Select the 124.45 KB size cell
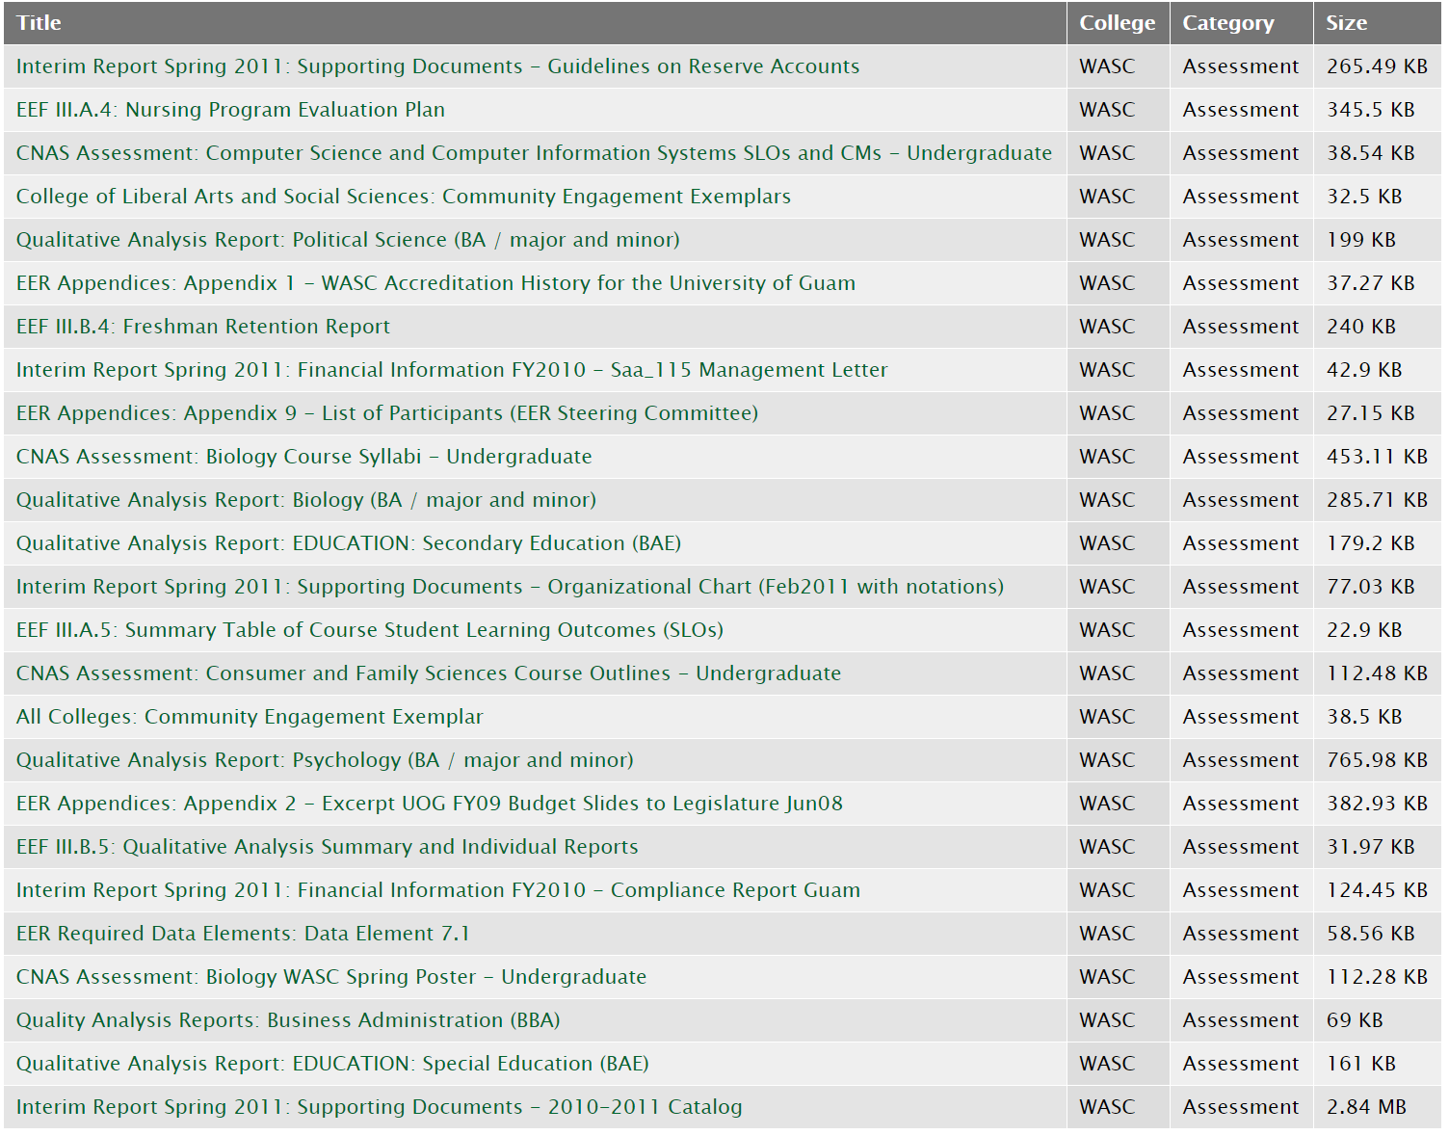Image resolution: width=1449 pixels, height=1135 pixels. (1378, 890)
